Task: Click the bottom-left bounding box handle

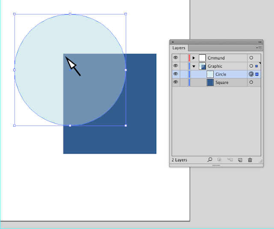Action: pos(15,125)
